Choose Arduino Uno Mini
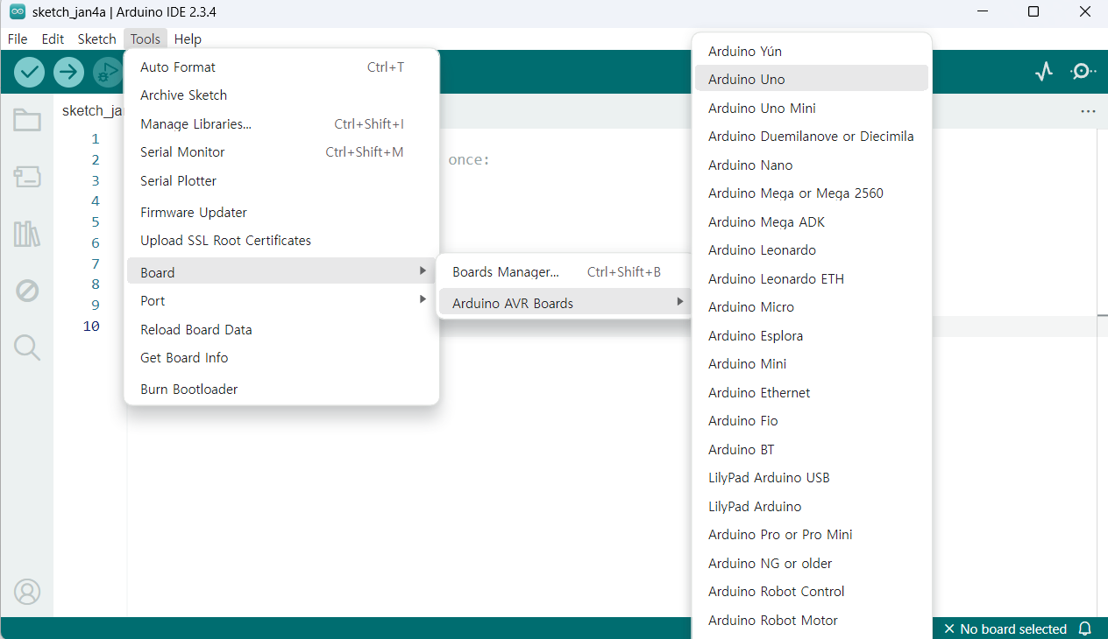1108x639 pixels. [812, 108]
